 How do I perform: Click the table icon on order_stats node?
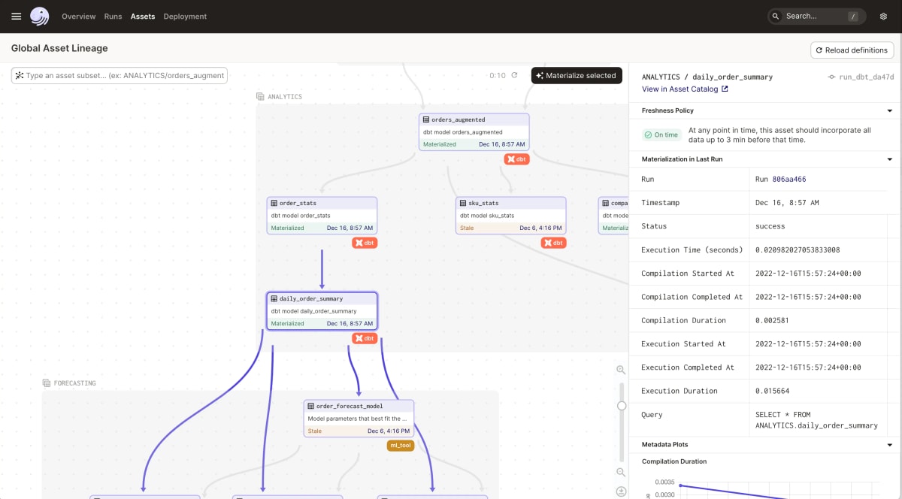[x=274, y=203]
